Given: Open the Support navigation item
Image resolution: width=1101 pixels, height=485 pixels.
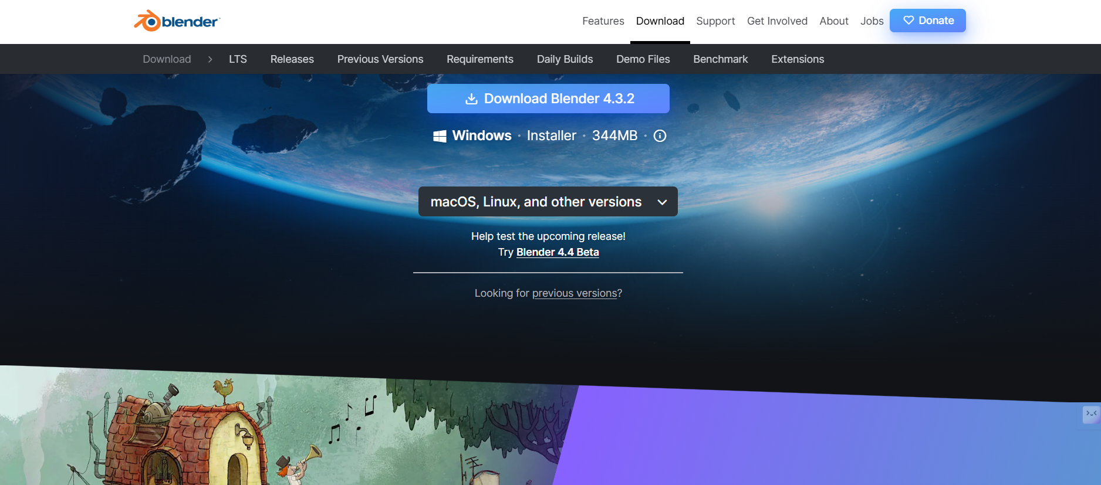Looking at the screenshot, I should pos(715,21).
